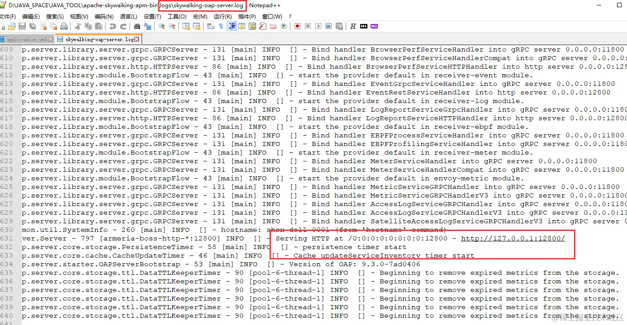The width and height of the screenshot is (627, 325).
Task: Redo action via toolbar arrow
Action: pyautogui.click(x=123, y=26)
